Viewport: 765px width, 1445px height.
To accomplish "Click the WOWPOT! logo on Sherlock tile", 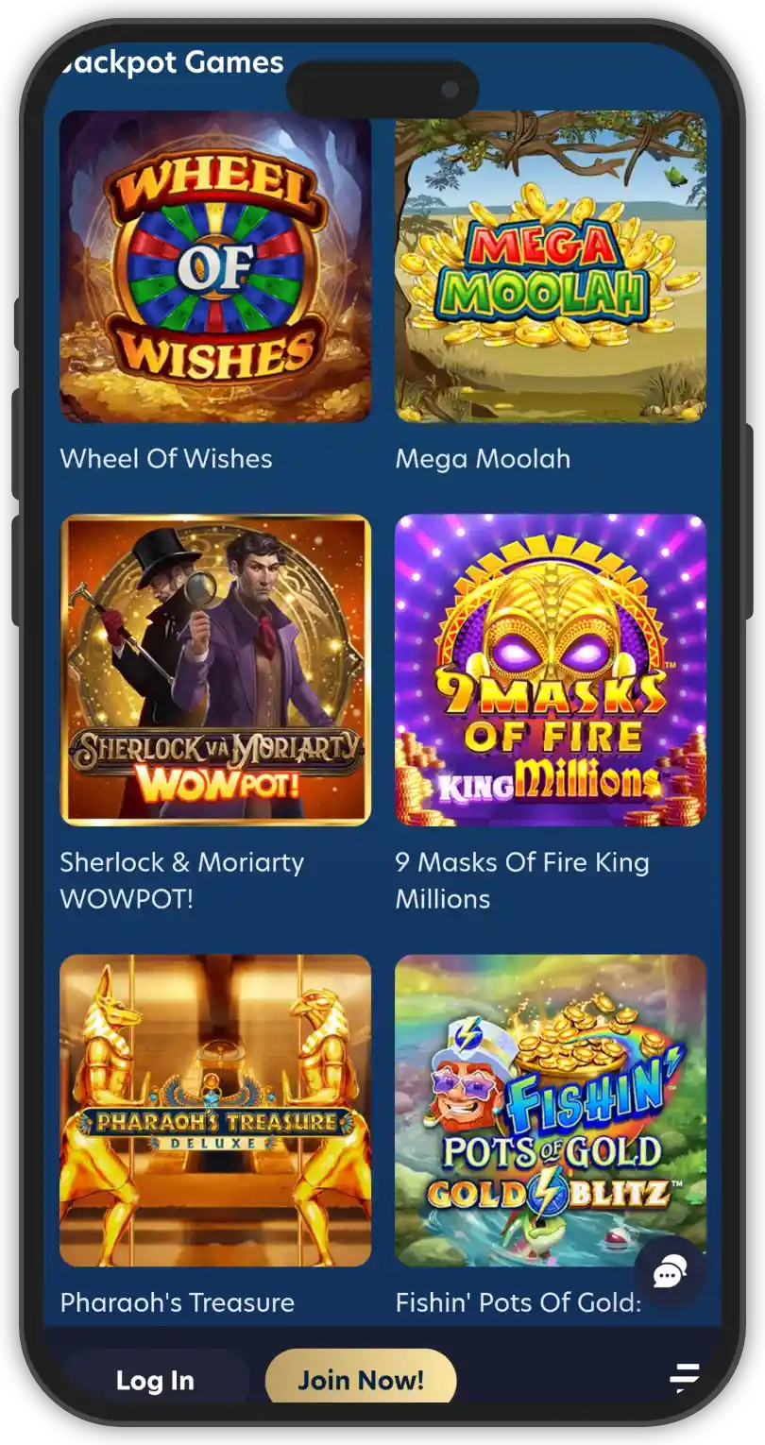I will coord(215,783).
